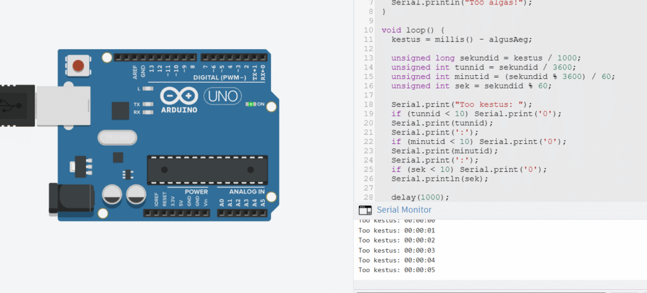The width and height of the screenshot is (647, 293).
Task: Click line number 27 in gutter
Action: [368, 188]
